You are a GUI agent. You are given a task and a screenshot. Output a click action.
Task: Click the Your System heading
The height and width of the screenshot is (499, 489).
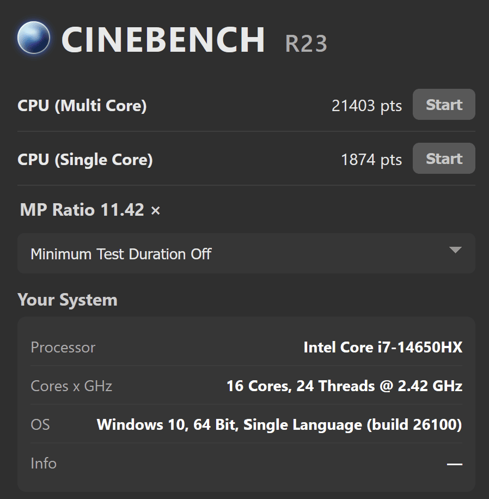pyautogui.click(x=68, y=300)
